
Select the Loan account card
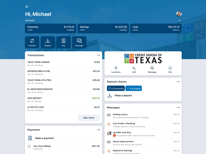[x=156, y=28]
